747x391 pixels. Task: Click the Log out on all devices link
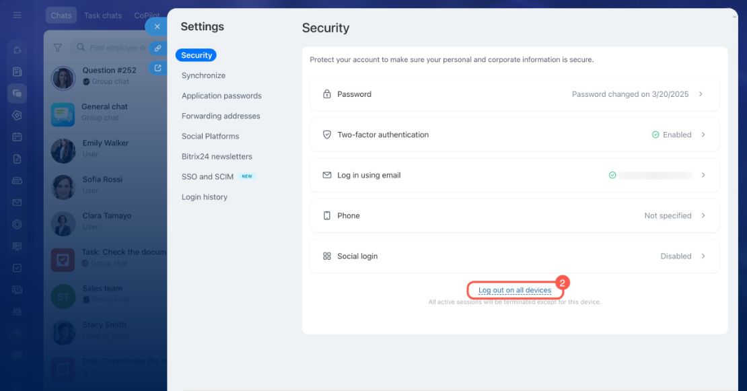pyautogui.click(x=515, y=290)
